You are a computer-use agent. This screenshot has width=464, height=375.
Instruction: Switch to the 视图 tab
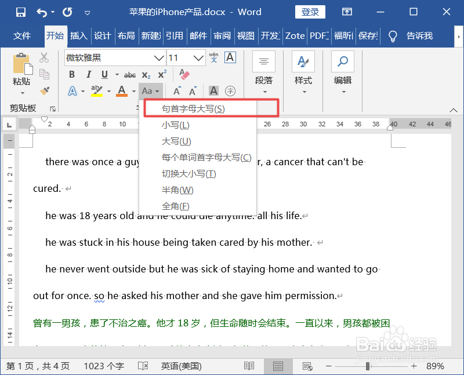[246, 36]
